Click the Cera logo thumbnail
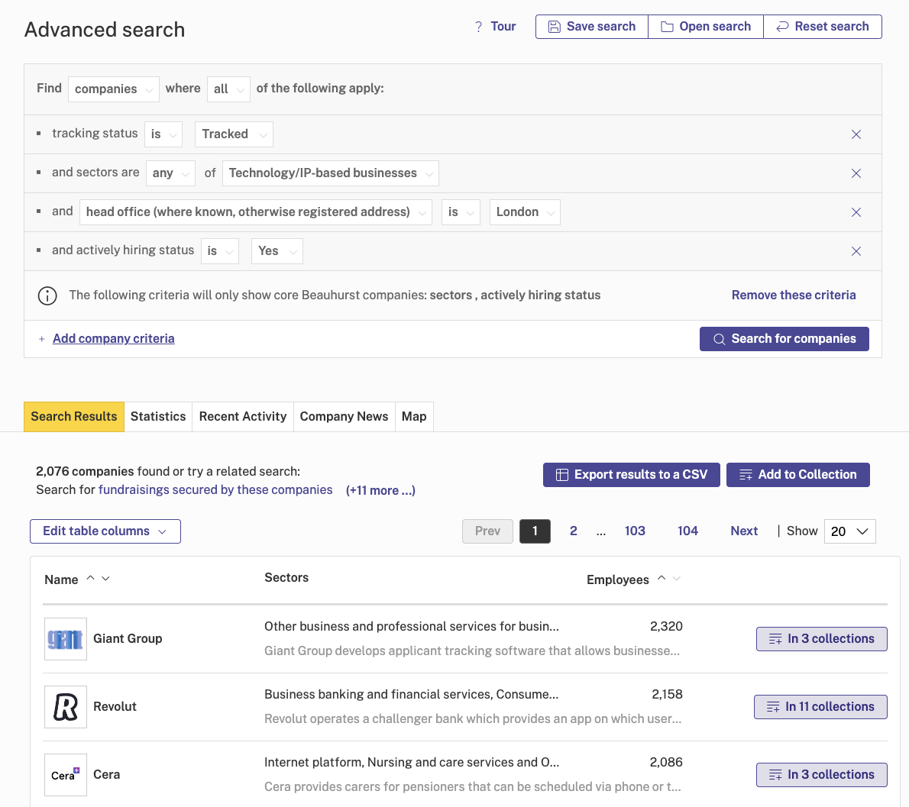 coord(66,775)
